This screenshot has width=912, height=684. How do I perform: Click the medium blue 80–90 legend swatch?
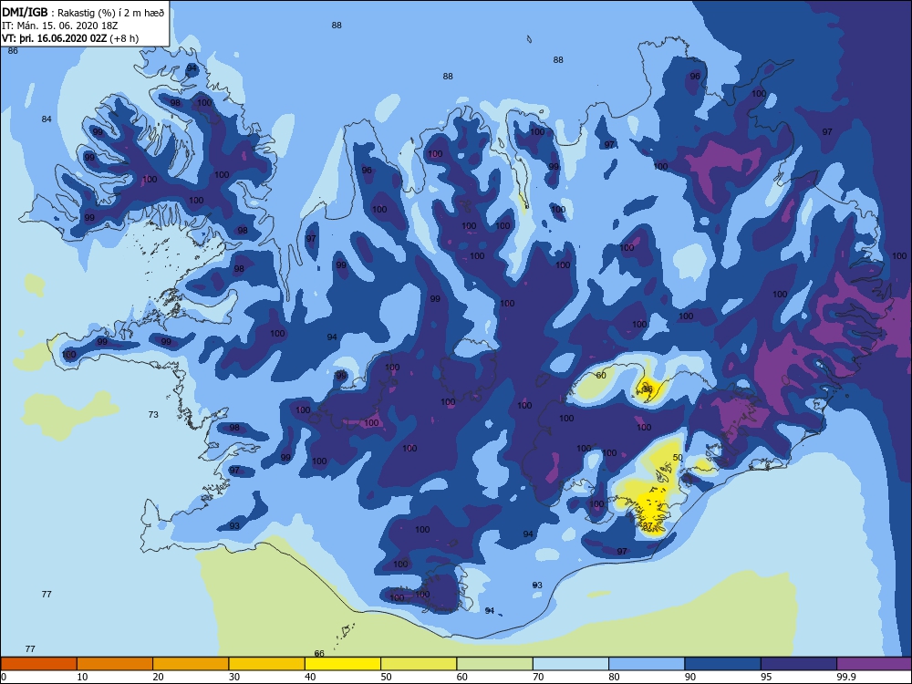coord(647,664)
